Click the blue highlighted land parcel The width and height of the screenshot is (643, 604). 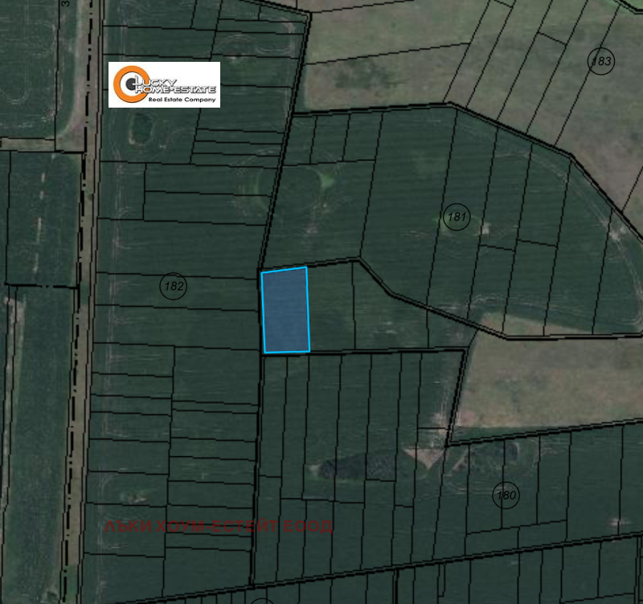click(x=285, y=311)
